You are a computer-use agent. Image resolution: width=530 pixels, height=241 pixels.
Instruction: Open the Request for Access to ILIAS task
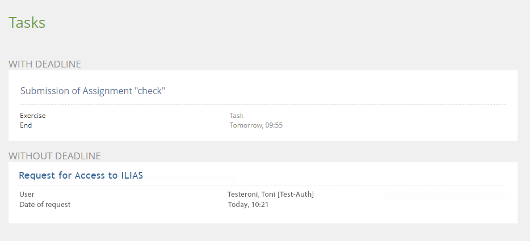click(81, 176)
